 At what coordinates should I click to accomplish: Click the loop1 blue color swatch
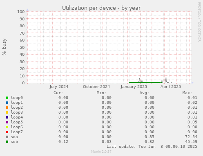tap(7, 103)
